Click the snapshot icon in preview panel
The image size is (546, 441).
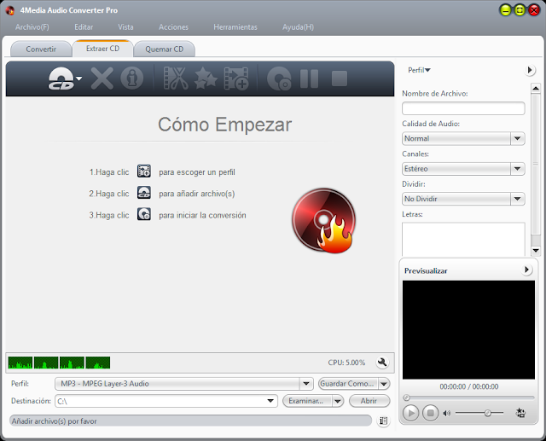pos(520,413)
